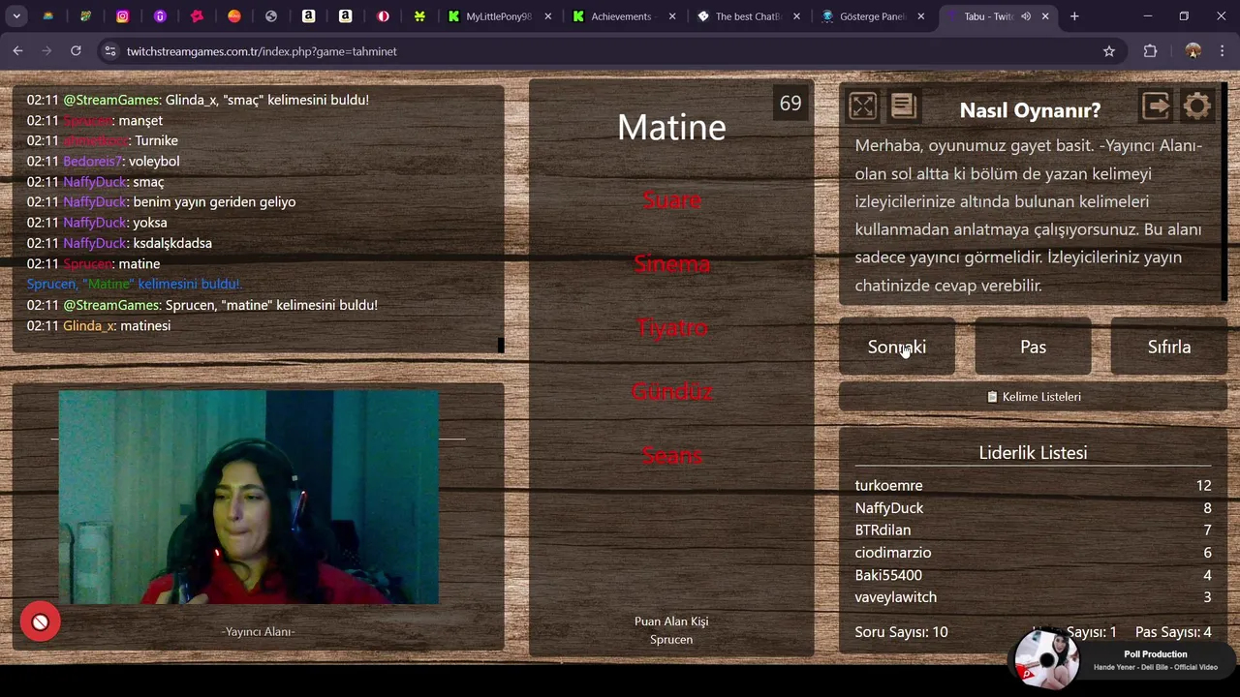Click the Sonraki button
The width and height of the screenshot is (1240, 697).
897,347
